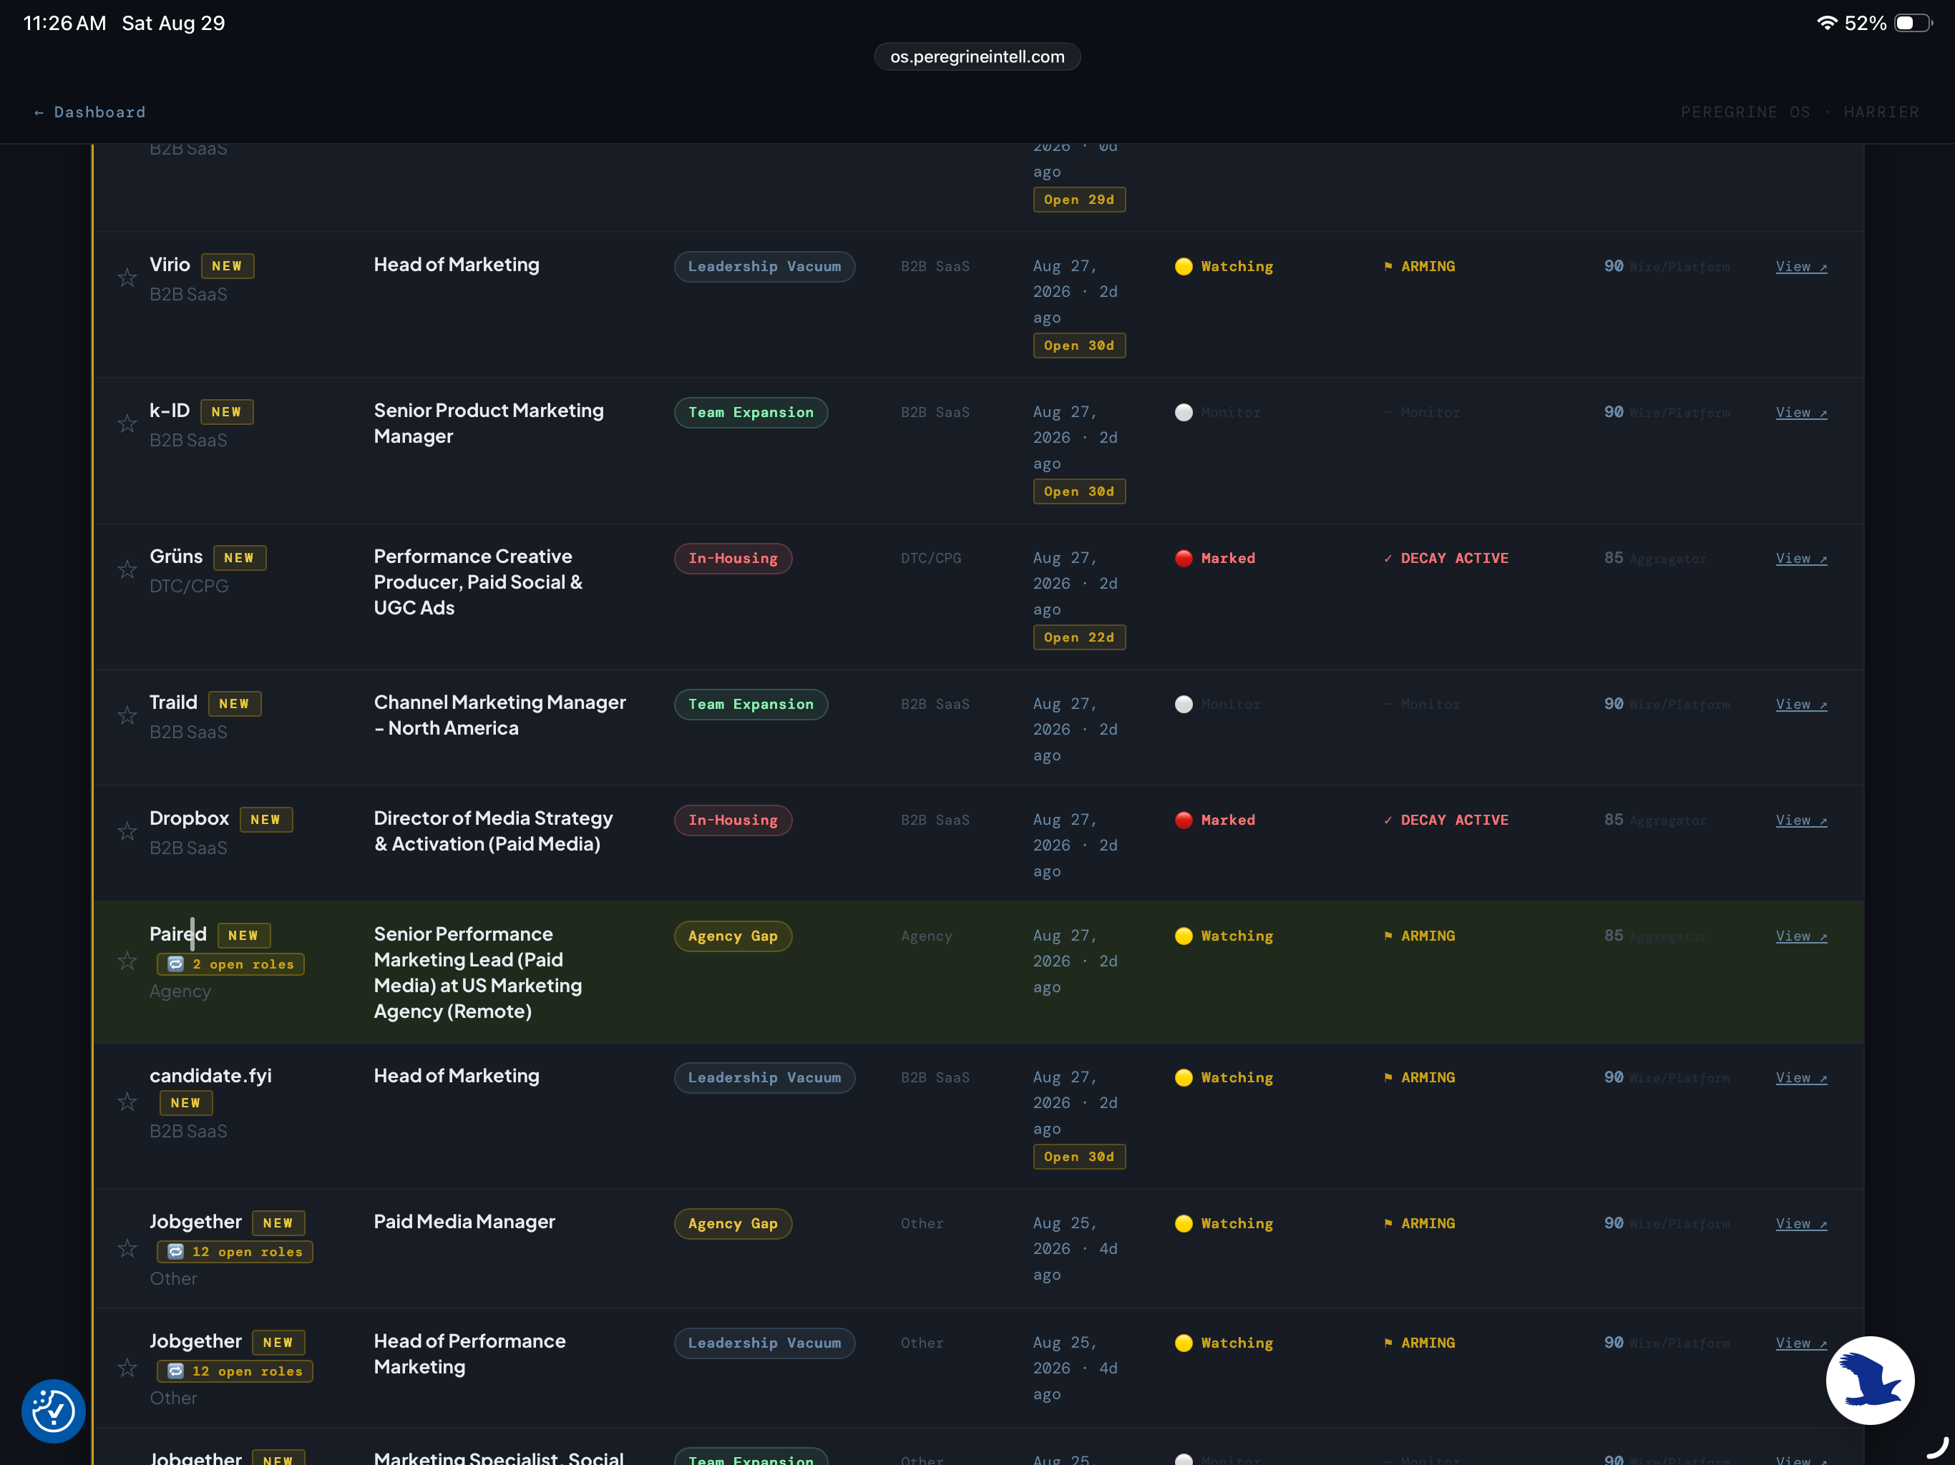Click the Open 22d badge for Grüns
Screen dimensions: 1955x1465
(x=1079, y=637)
